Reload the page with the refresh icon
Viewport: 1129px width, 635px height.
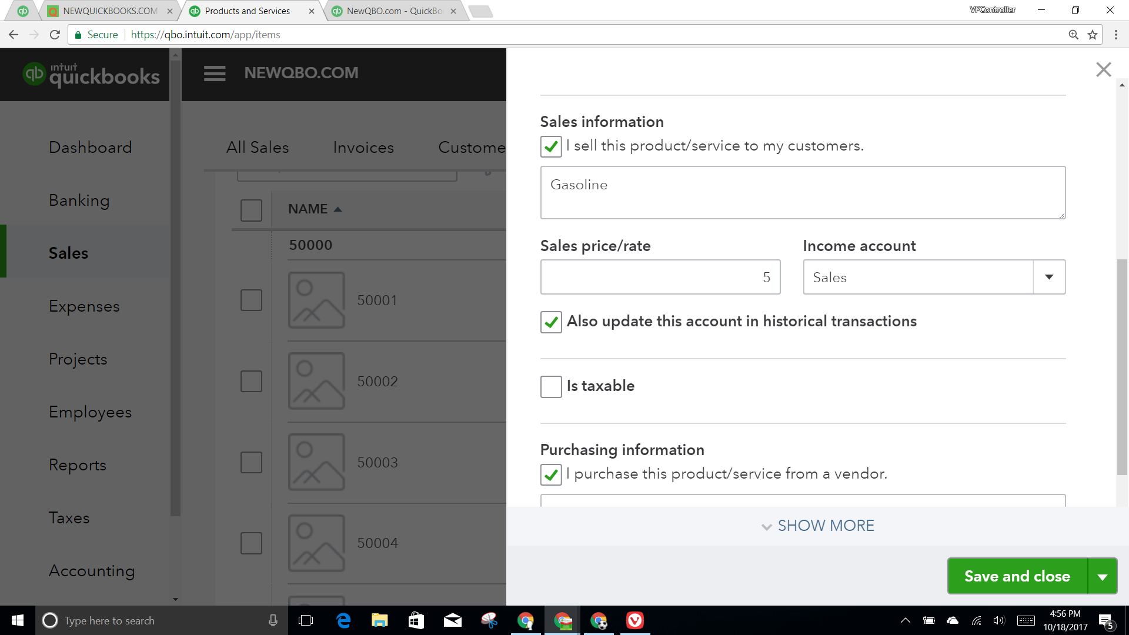click(55, 35)
